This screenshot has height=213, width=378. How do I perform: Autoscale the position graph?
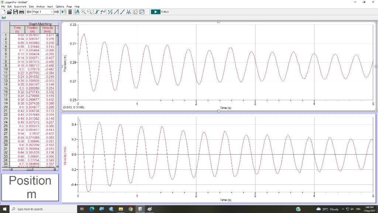coord(78,12)
